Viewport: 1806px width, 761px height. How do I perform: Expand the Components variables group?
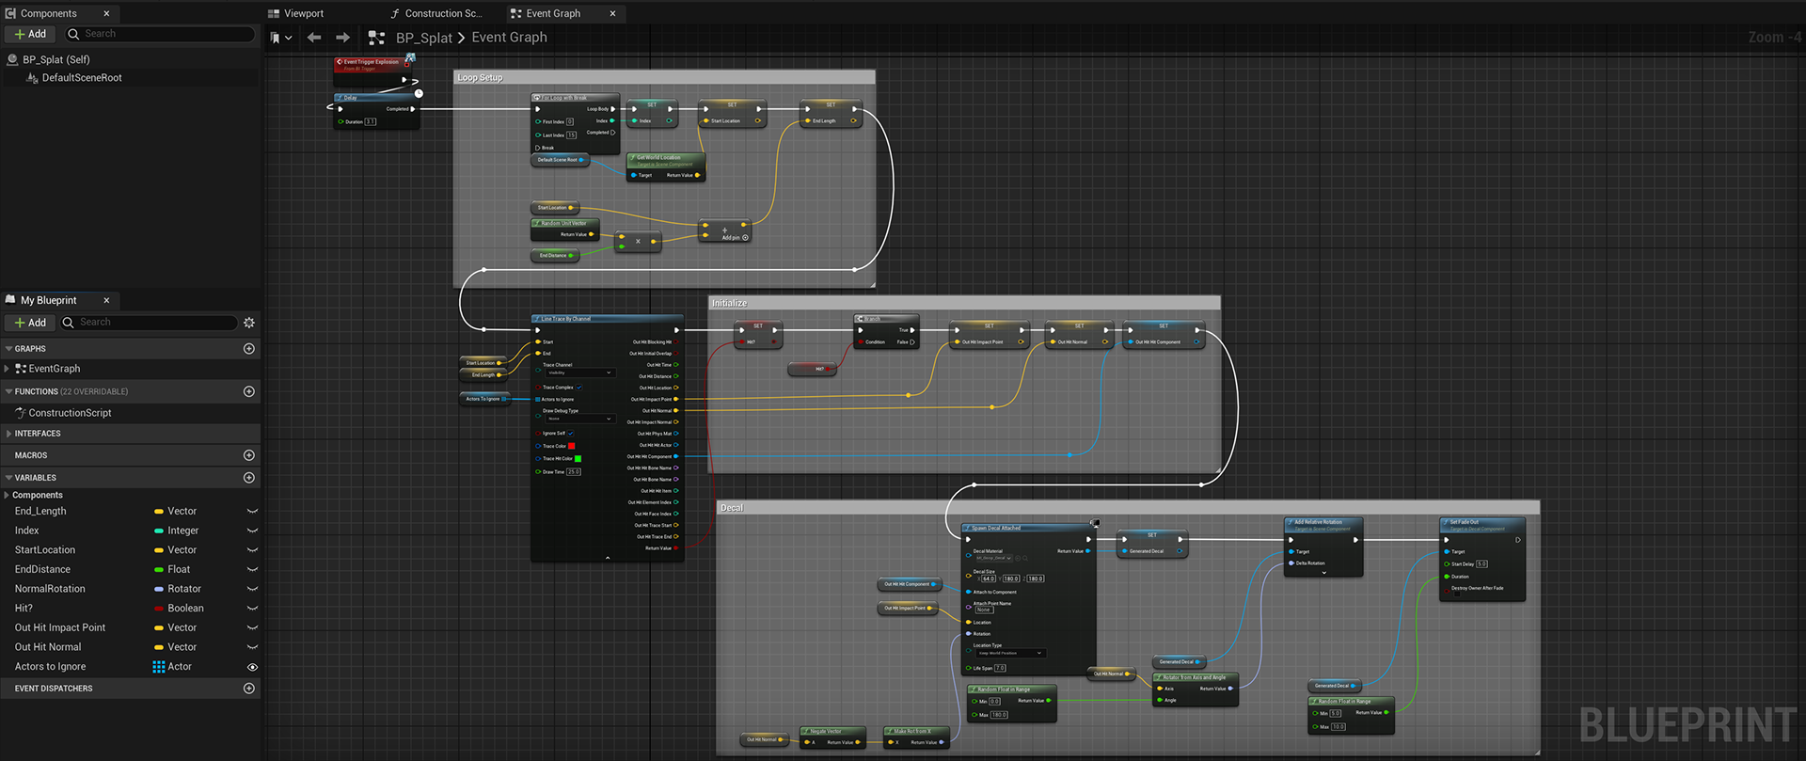pyautogui.click(x=7, y=495)
